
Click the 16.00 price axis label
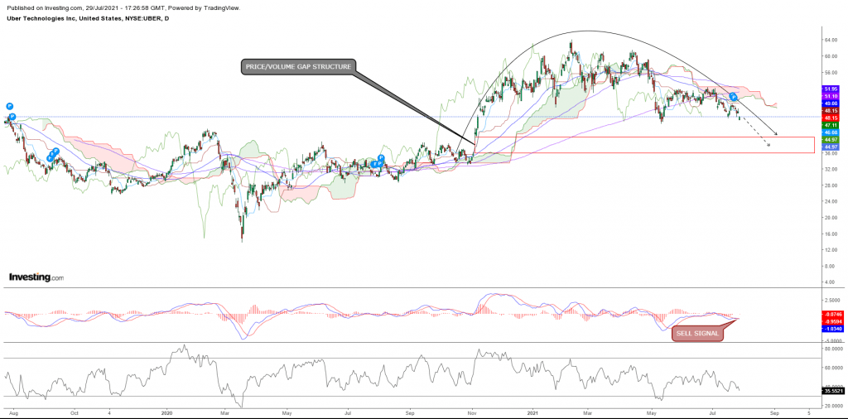point(831,234)
